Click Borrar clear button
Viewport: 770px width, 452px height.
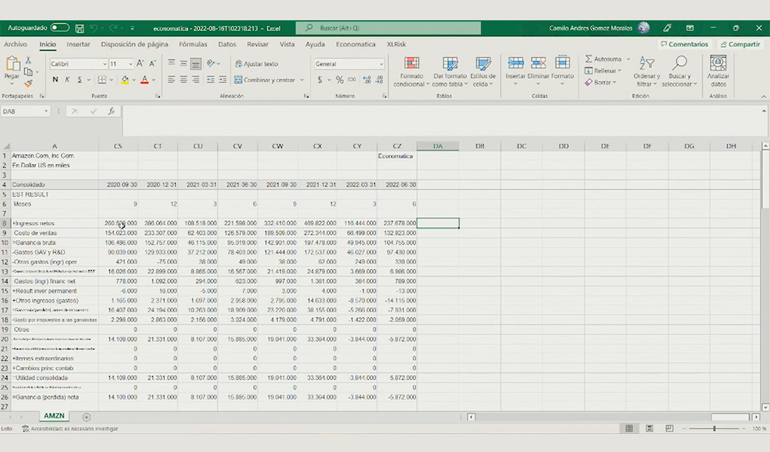[x=600, y=82]
